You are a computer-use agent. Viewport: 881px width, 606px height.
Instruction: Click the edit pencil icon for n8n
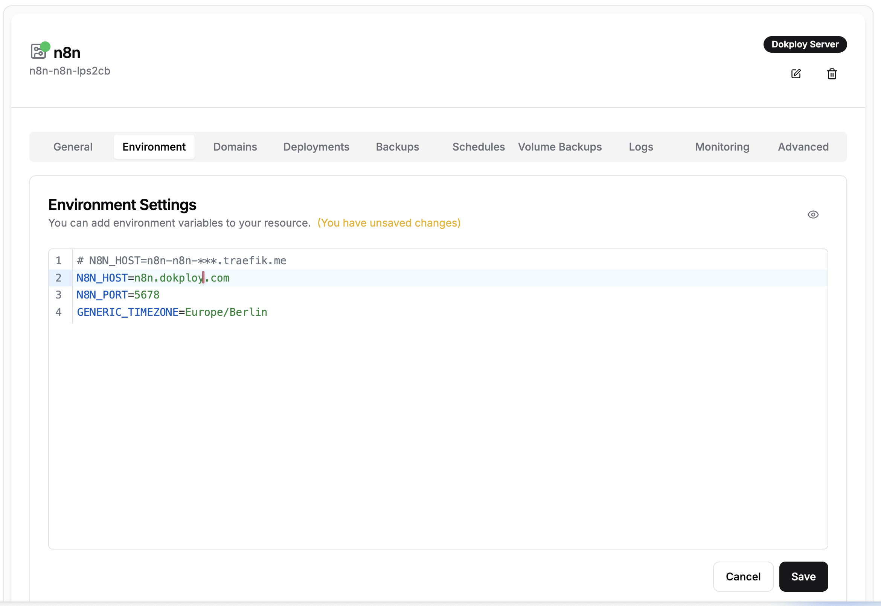click(x=796, y=74)
